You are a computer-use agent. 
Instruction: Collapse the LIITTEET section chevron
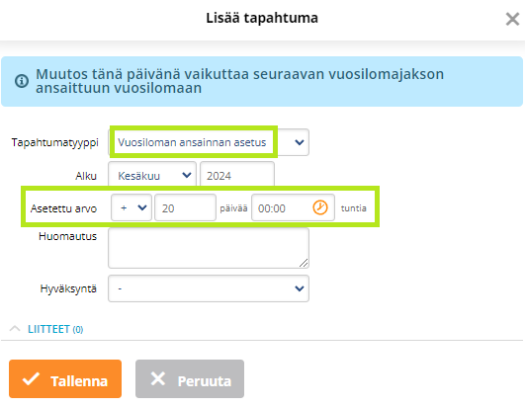15,329
